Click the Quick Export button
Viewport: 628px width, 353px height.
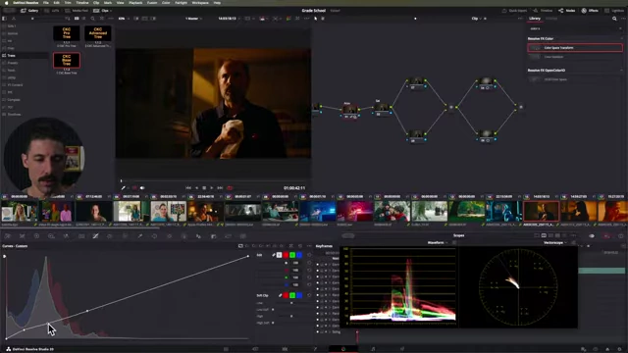point(514,11)
